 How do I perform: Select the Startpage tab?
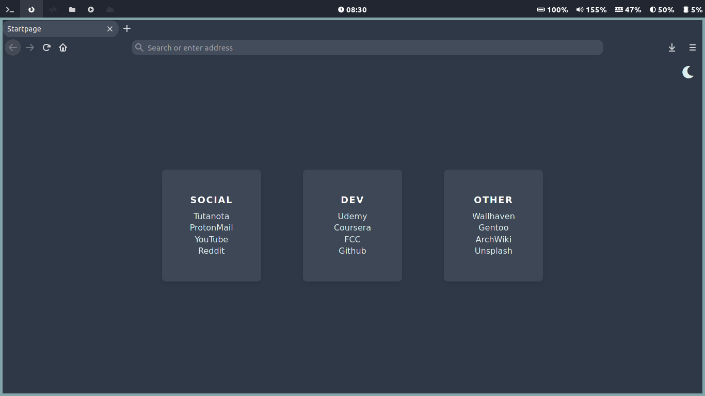(60, 29)
